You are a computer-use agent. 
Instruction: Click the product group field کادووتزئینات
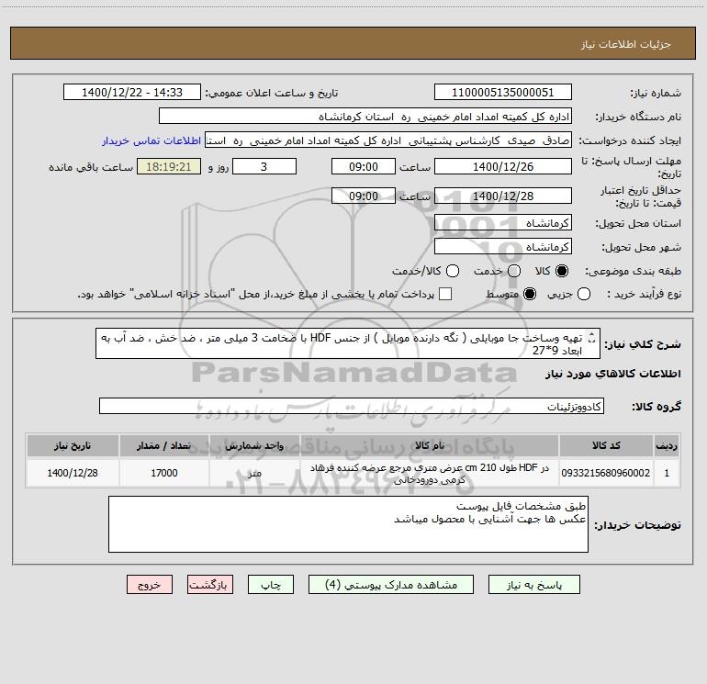tap(352, 406)
